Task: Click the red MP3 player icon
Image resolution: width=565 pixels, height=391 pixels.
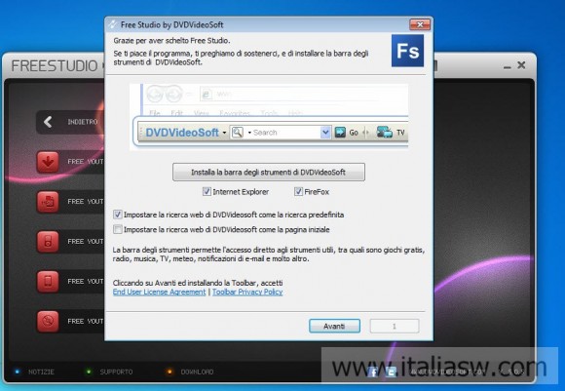Action: pos(48,241)
